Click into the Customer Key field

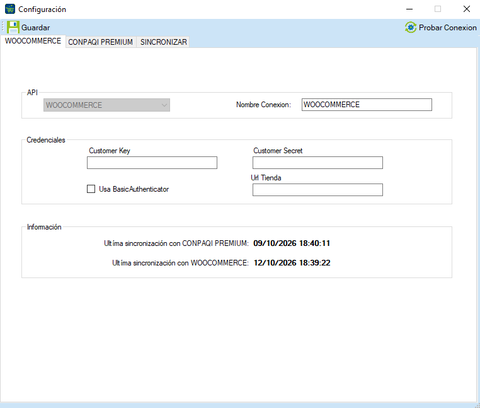point(152,163)
